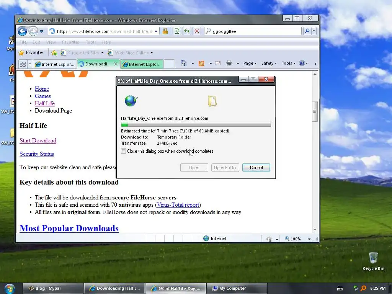Expand the Quick Tabs list arrow
Image resolution: width=392 pixels, height=294 pixels.
pyautogui.click(x=30, y=64)
